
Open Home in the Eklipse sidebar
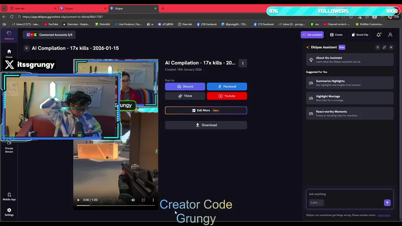coord(9,54)
